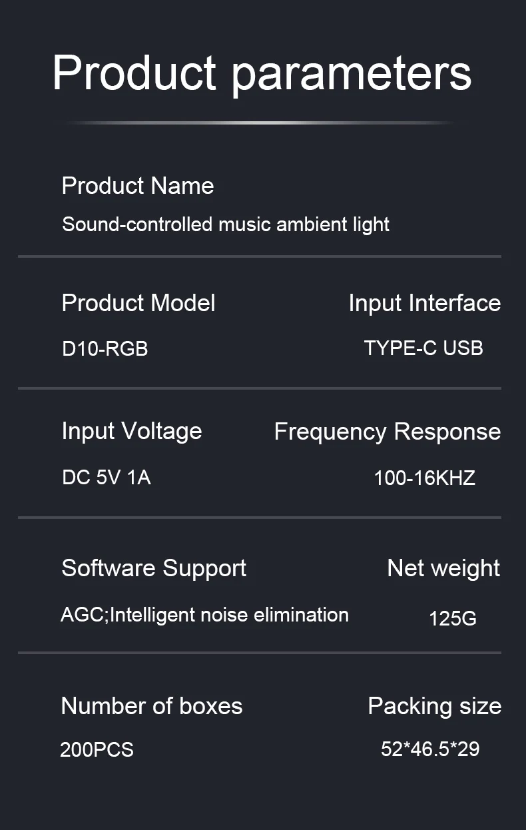Click the Product parameters title
The height and width of the screenshot is (830, 526).
point(262,72)
